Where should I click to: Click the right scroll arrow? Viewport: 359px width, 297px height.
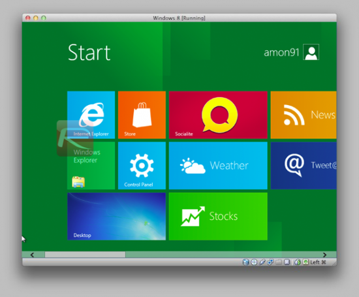pos(324,255)
